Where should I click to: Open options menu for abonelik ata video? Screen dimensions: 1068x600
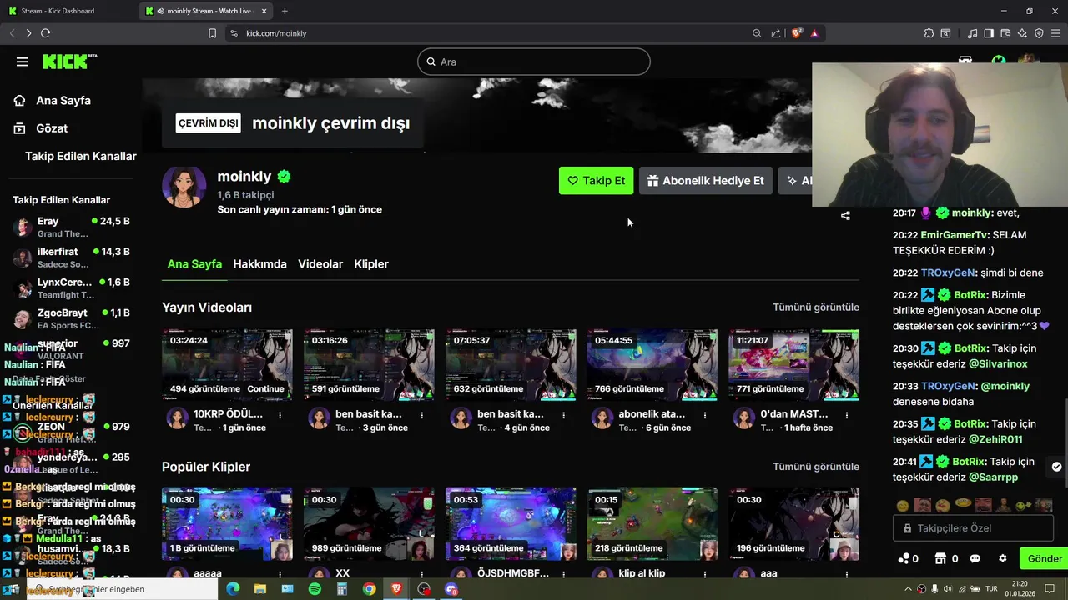tap(705, 415)
